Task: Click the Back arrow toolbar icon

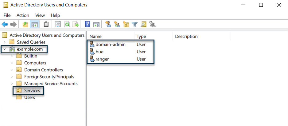Action: [x=5, y=24]
